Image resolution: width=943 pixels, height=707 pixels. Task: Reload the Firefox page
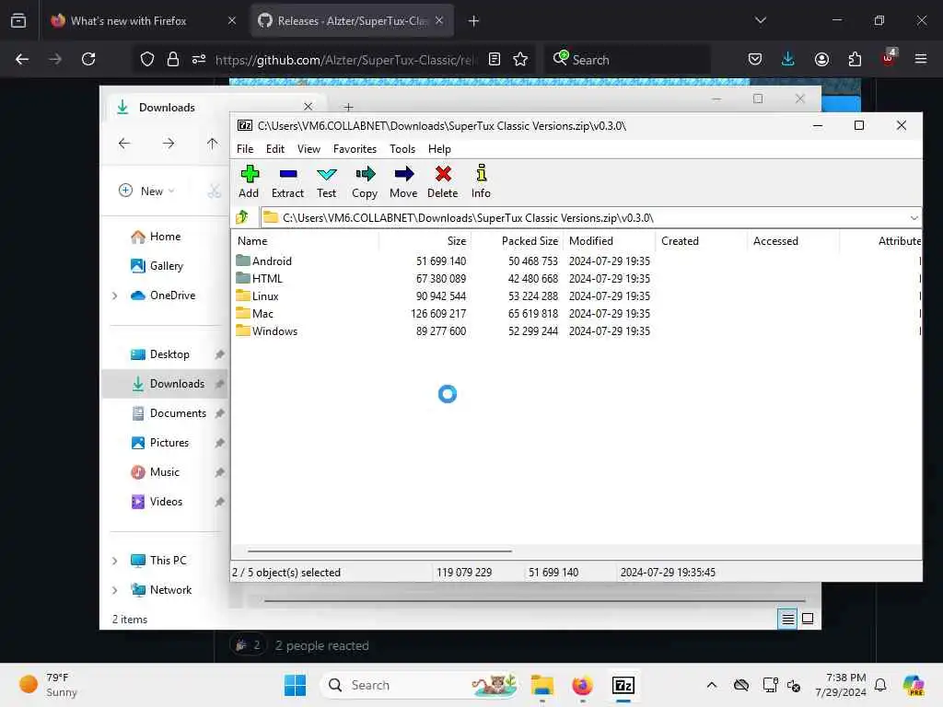[88, 59]
